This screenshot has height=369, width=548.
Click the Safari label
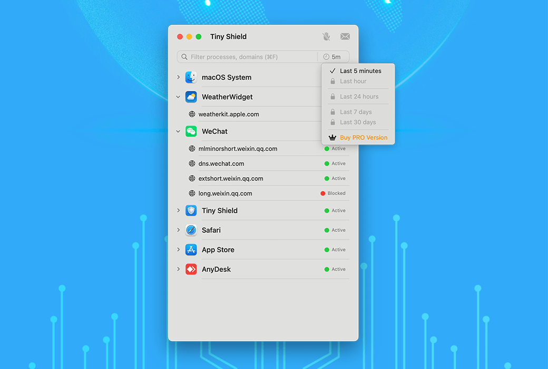(x=211, y=230)
